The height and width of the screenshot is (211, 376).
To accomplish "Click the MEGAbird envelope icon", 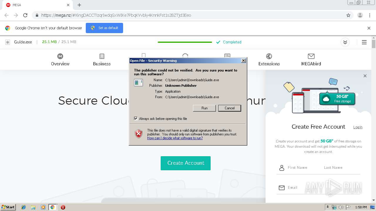I will pos(311,56).
